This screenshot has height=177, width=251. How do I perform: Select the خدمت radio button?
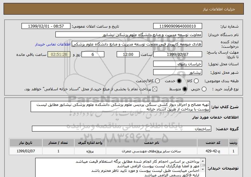pyautogui.click(x=179, y=81)
